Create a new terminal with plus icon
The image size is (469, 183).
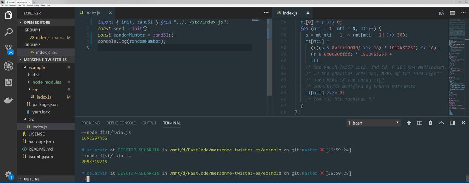tap(409, 123)
